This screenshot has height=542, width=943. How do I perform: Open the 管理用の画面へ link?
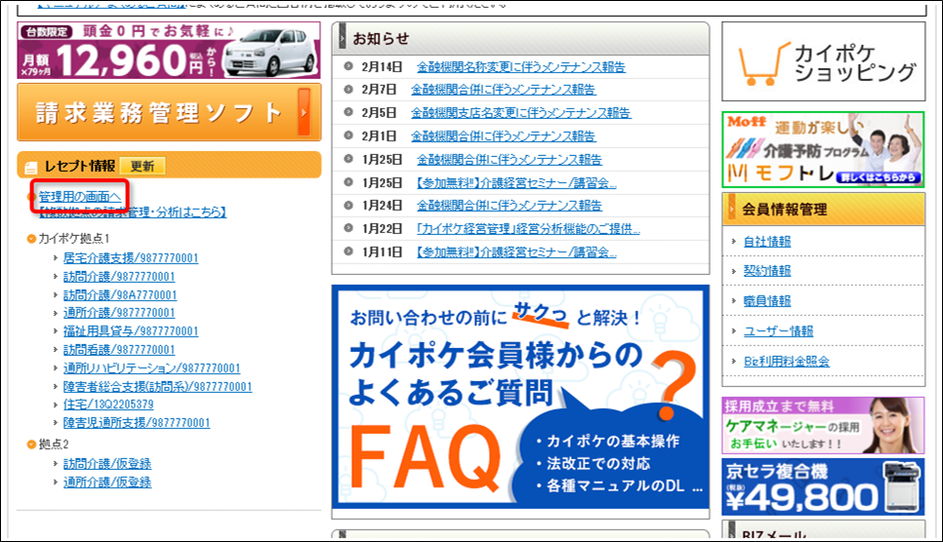[79, 197]
